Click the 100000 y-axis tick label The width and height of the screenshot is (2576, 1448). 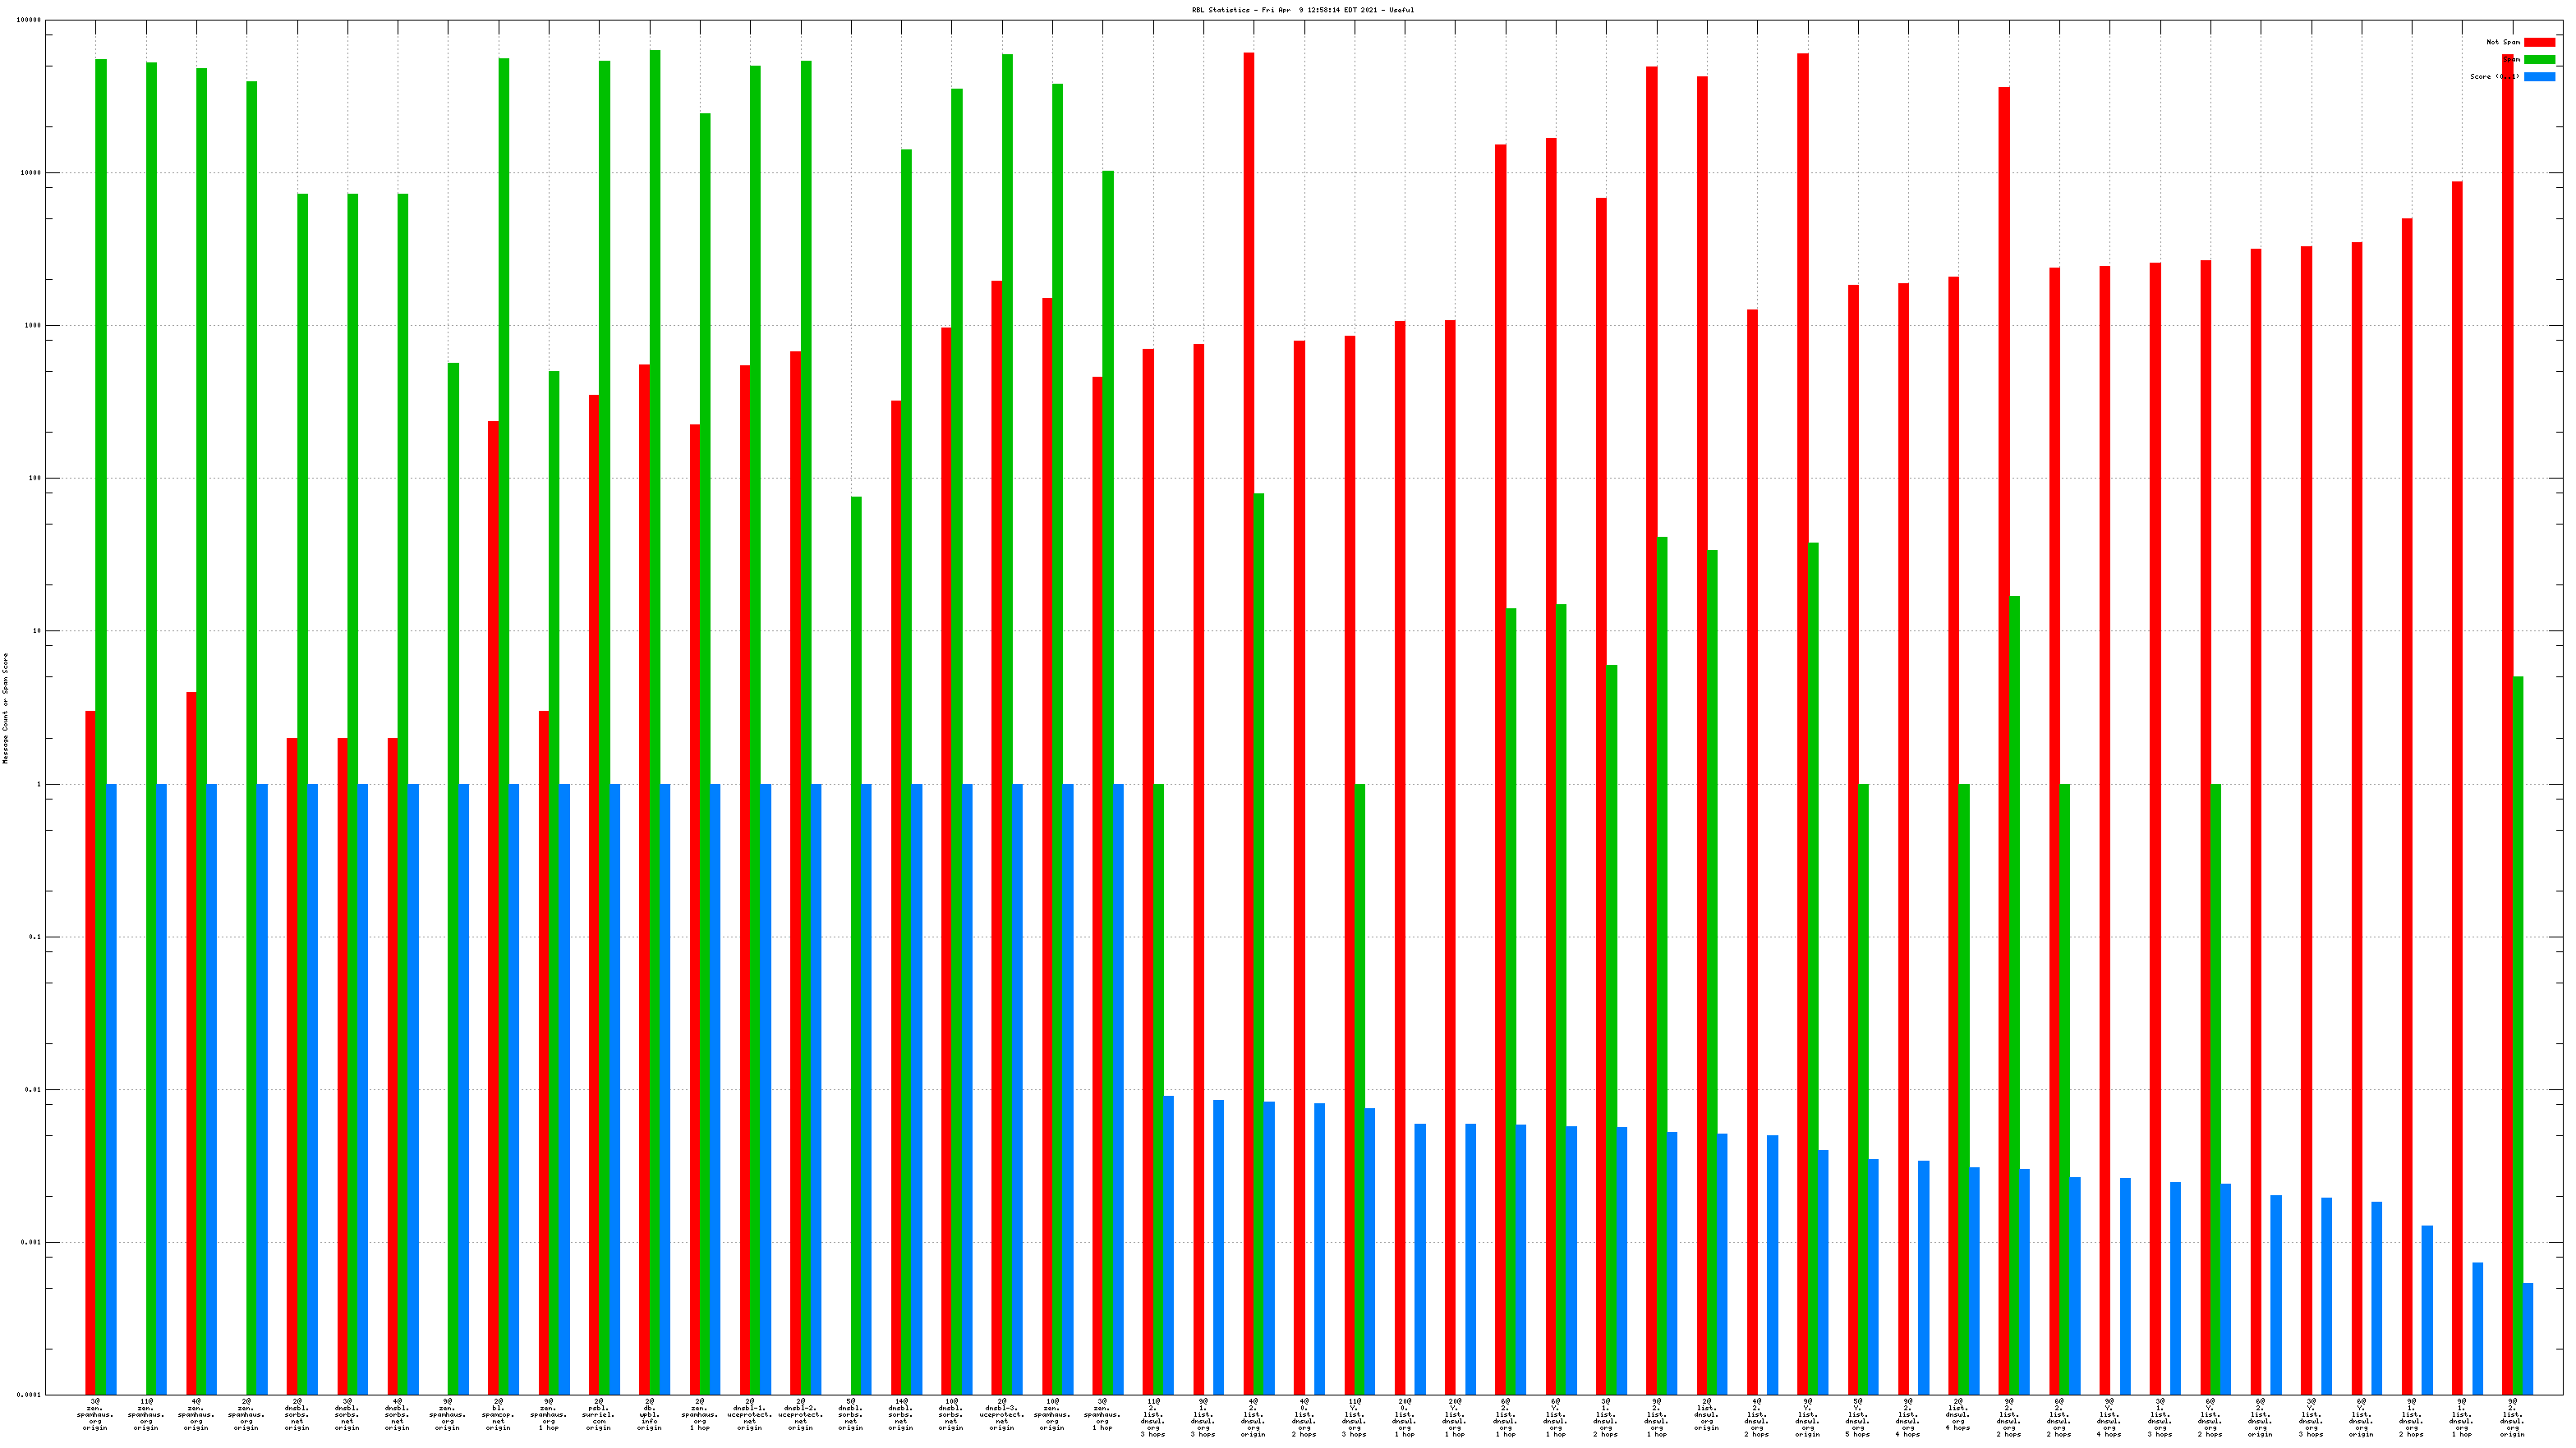(29, 20)
